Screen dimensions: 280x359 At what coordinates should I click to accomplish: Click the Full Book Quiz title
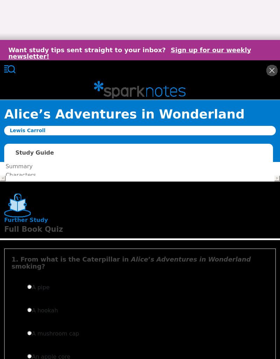[x=34, y=229]
